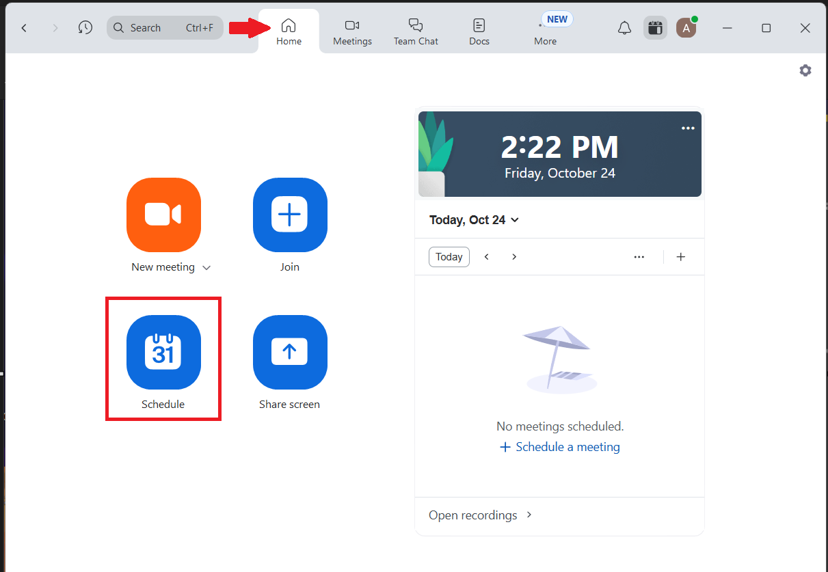
Task: Open the Join meeting panel
Action: tap(290, 215)
